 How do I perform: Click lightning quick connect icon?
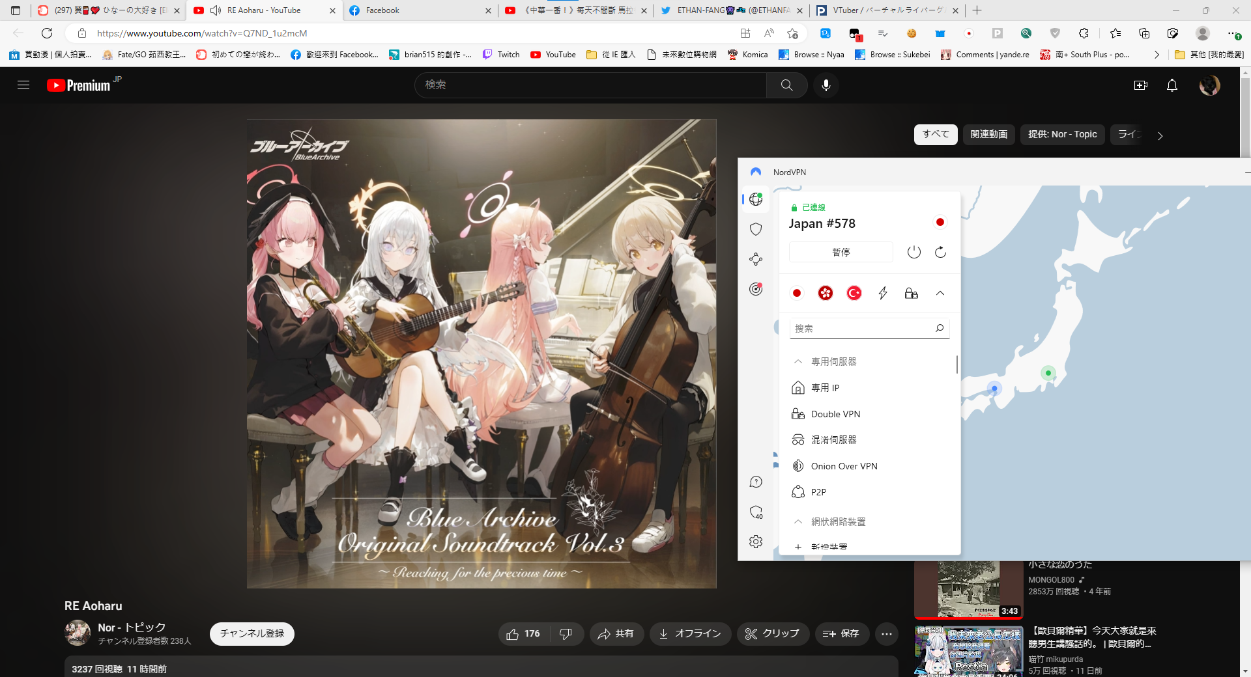click(883, 293)
